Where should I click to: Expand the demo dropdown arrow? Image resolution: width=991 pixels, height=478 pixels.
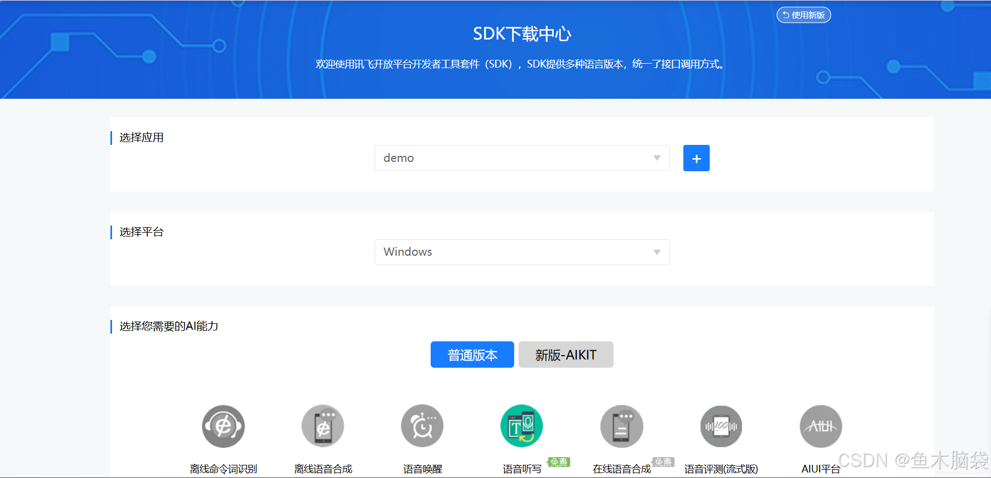click(x=657, y=158)
